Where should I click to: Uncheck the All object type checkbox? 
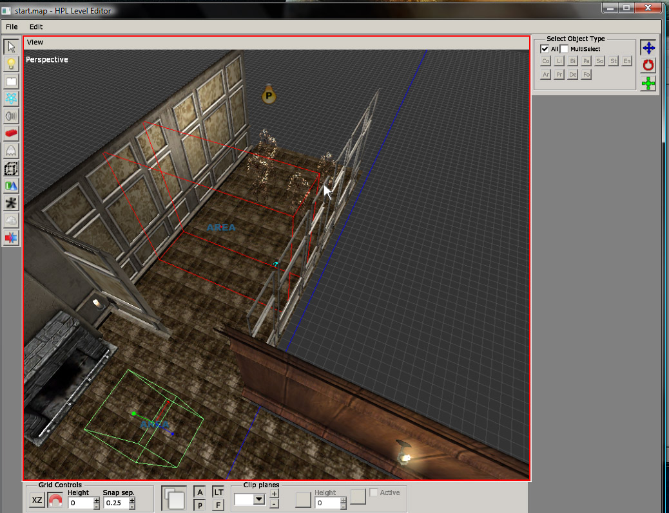545,49
